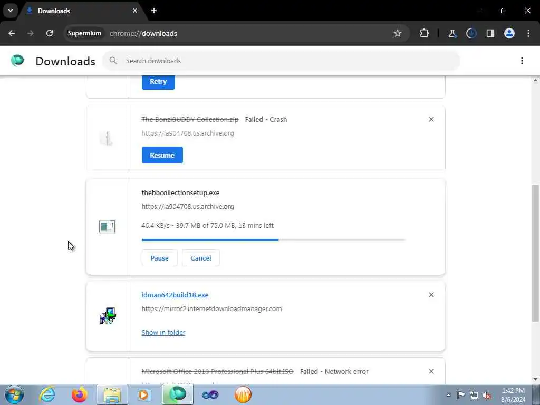Open the tab search dropdown arrow
Viewport: 540px width, 405px height.
tap(11, 11)
